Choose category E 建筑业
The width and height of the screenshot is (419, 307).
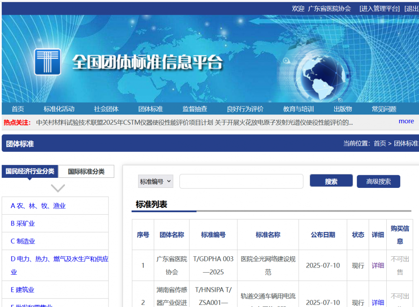coord(23,290)
